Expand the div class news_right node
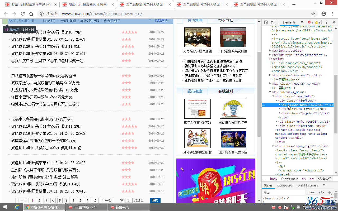This screenshot has height=211, width=338. pyautogui.click(x=273, y=146)
